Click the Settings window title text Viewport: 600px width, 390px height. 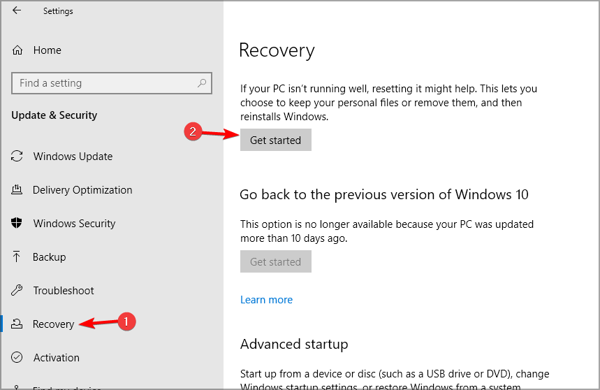tap(58, 11)
